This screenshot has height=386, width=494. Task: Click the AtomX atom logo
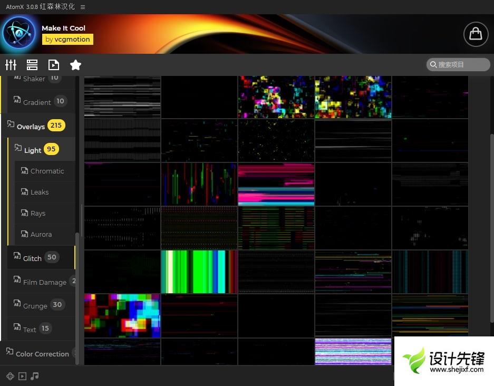pos(19,33)
